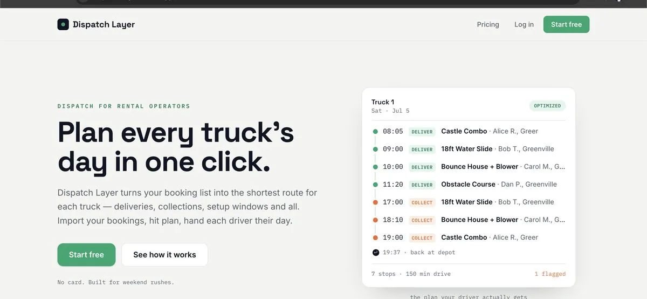
Task: Click the 19:37 back at depot text
Action: pyautogui.click(x=419, y=252)
